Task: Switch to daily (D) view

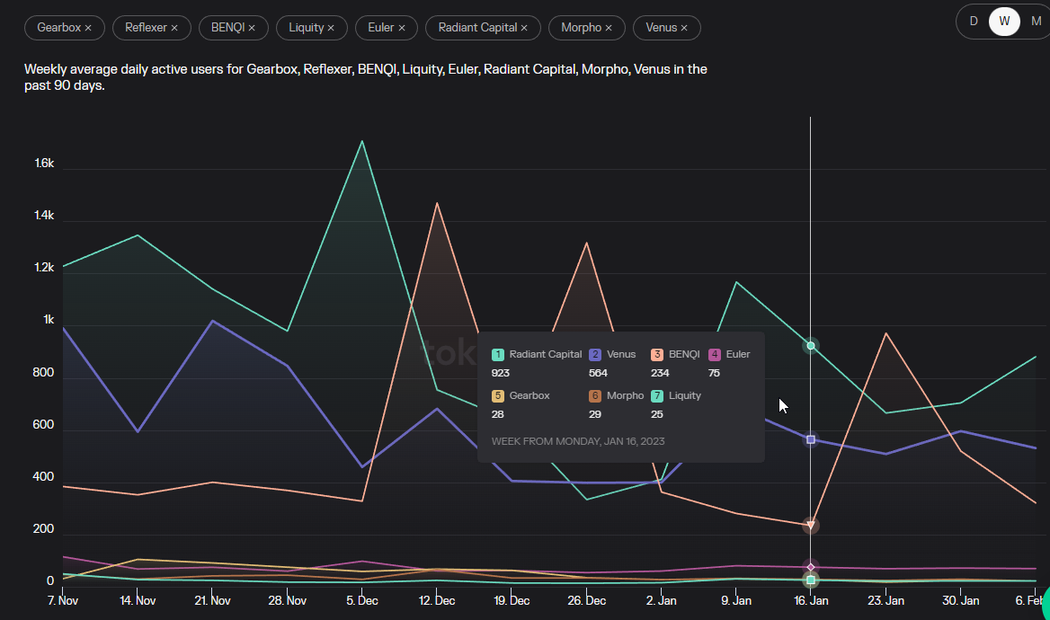Action: [x=974, y=22]
